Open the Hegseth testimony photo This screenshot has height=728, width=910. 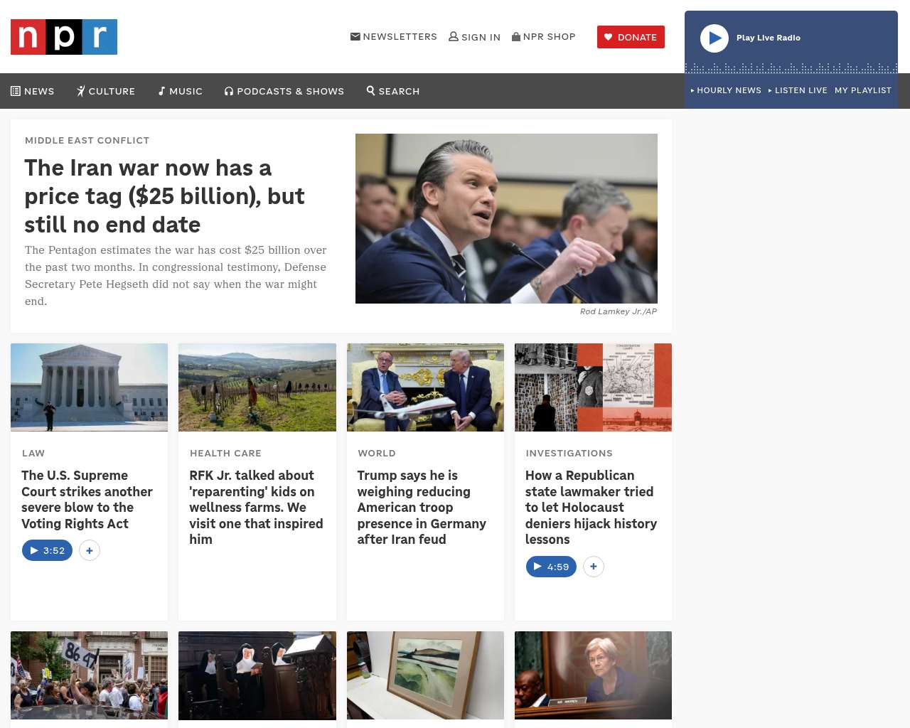coord(506,218)
